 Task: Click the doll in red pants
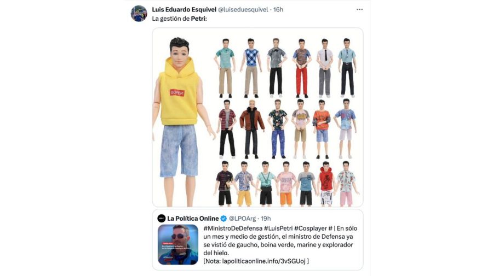click(x=301, y=68)
